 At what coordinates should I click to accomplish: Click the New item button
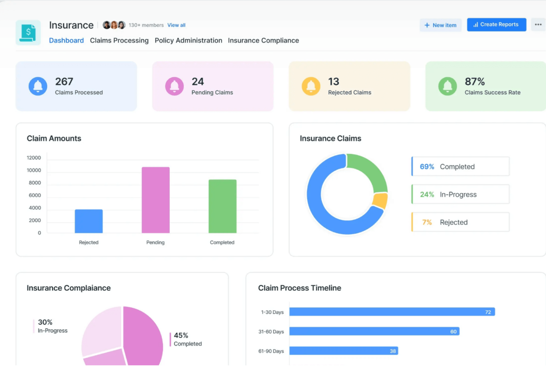[x=440, y=25]
